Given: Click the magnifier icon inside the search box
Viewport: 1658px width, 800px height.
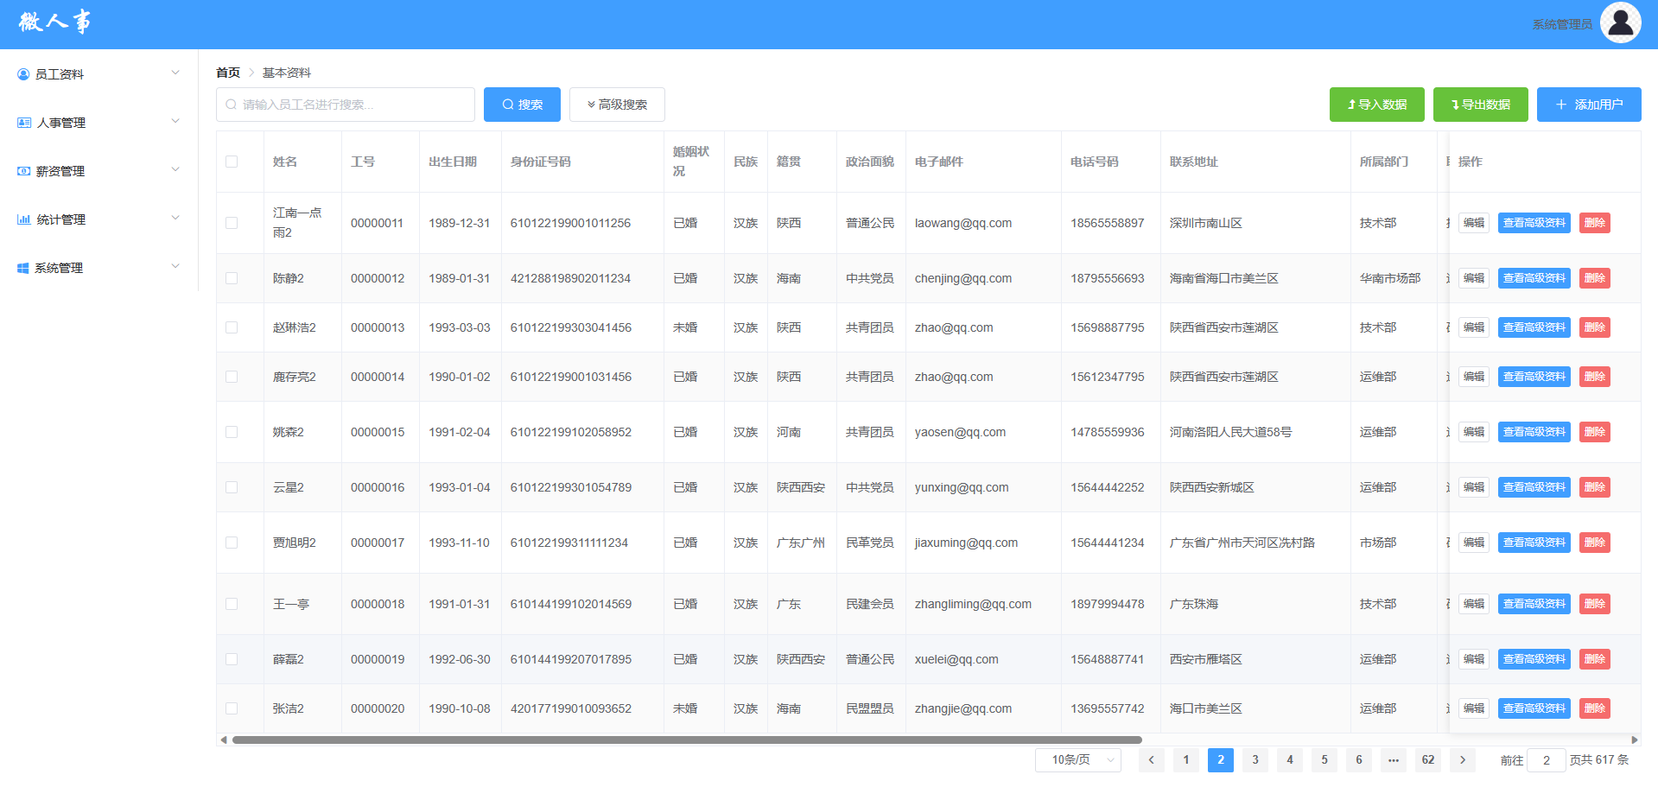Looking at the screenshot, I should click(x=231, y=105).
